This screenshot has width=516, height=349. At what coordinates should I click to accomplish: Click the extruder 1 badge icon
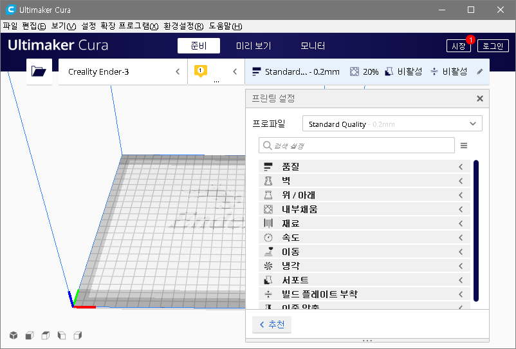tap(200, 71)
